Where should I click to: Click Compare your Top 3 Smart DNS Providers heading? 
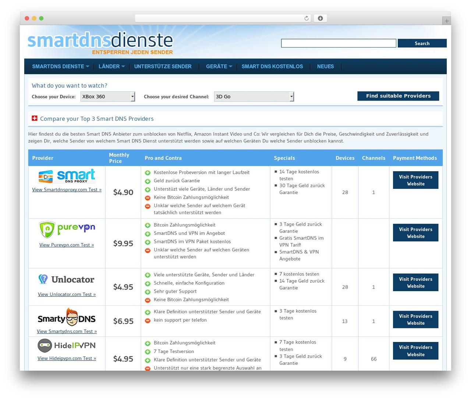click(97, 119)
